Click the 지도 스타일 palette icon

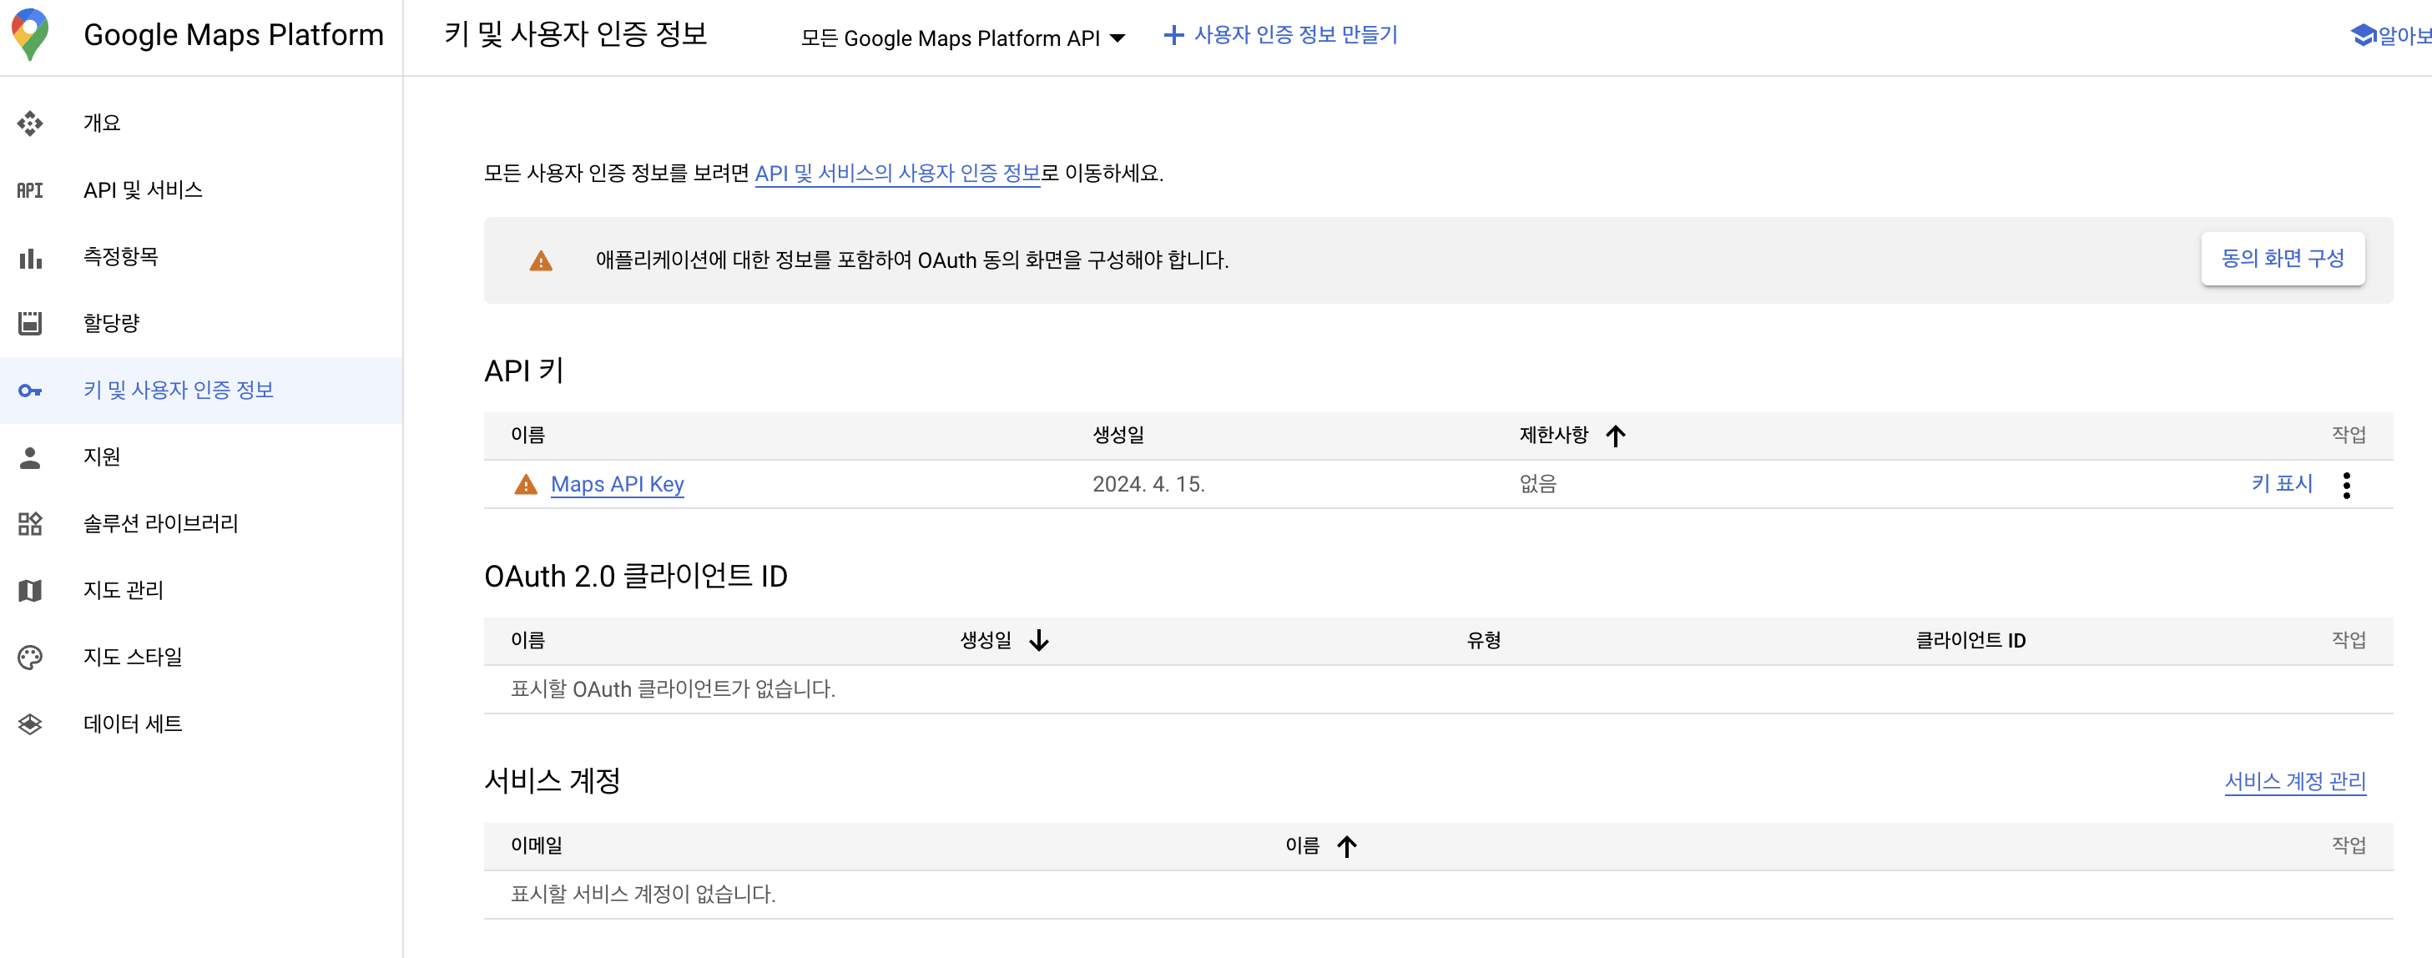pos(30,658)
